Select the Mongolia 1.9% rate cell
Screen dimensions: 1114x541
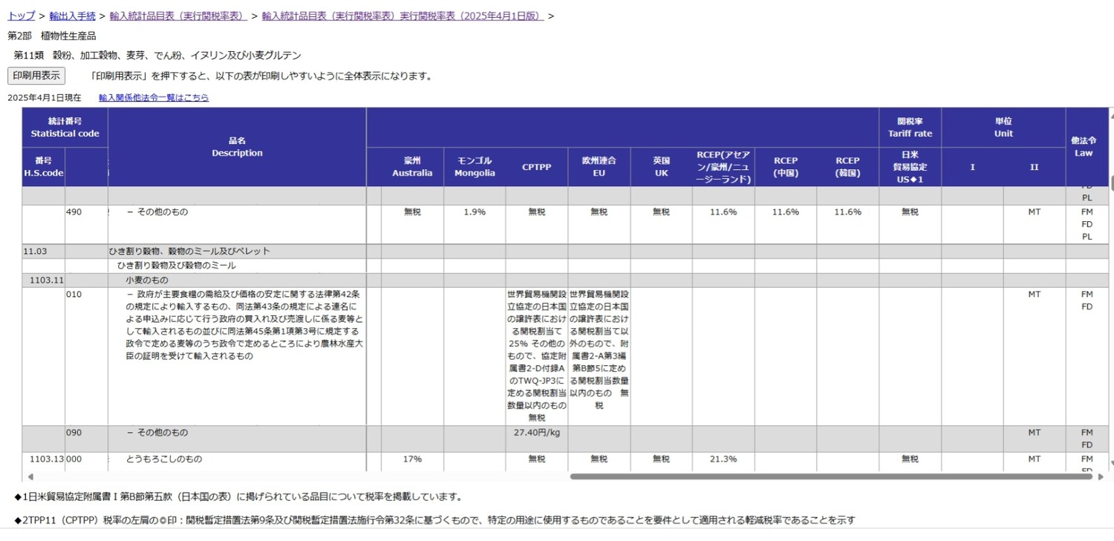pos(475,212)
